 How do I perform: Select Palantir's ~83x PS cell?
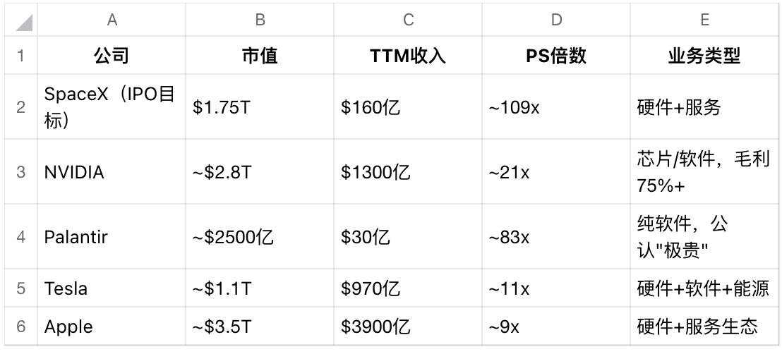[556, 237]
